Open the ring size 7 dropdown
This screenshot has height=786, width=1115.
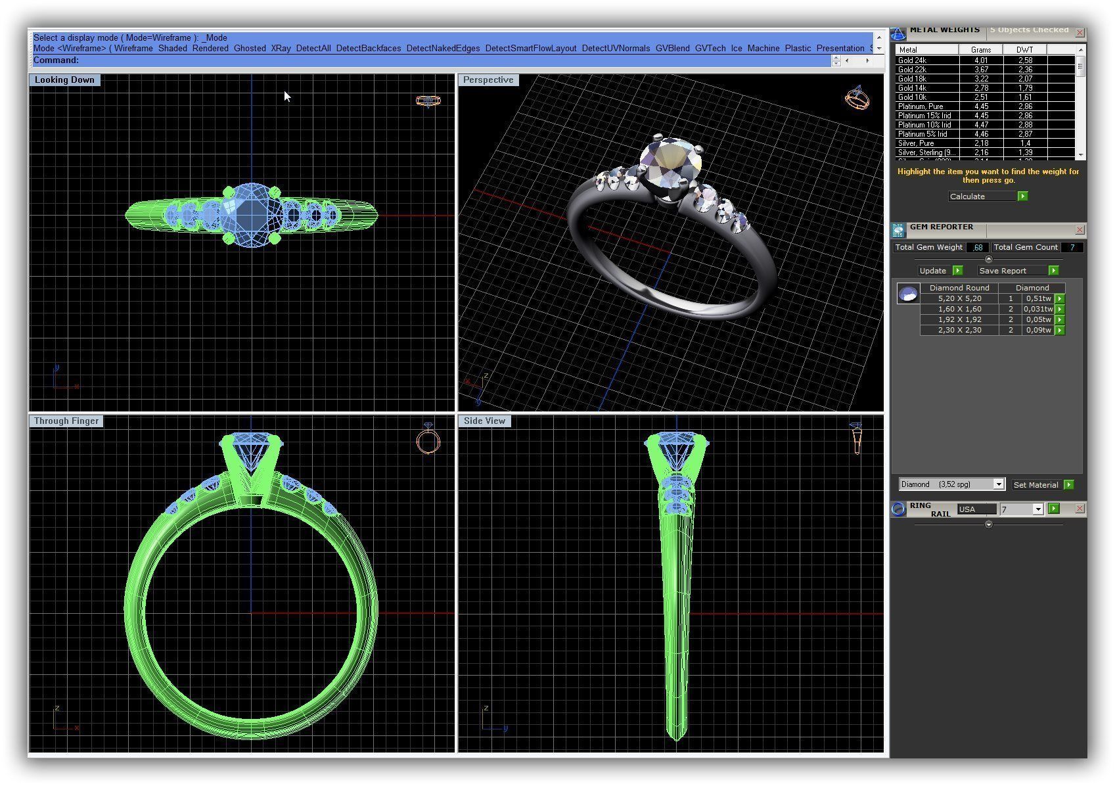tap(1038, 509)
